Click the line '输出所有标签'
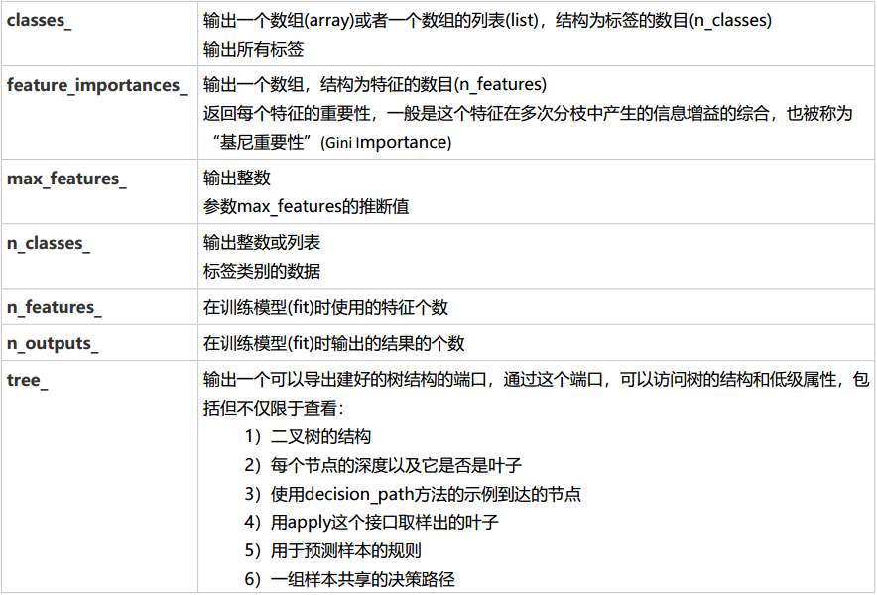 pyautogui.click(x=253, y=49)
